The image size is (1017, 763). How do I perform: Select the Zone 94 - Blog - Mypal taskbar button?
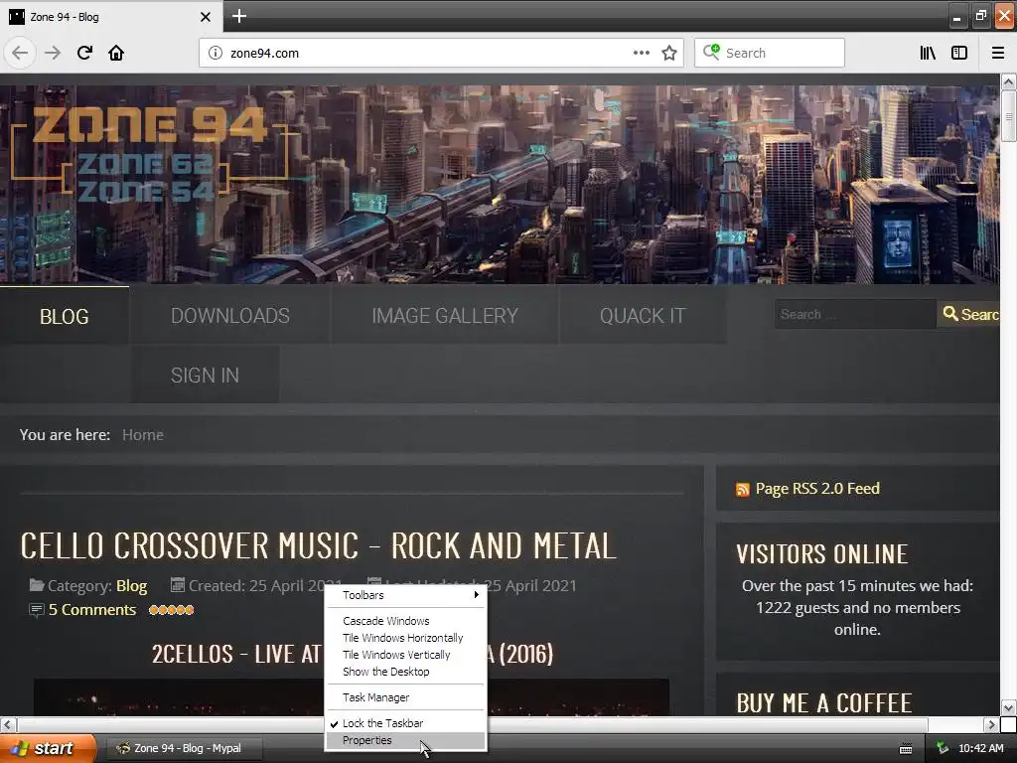click(x=184, y=748)
